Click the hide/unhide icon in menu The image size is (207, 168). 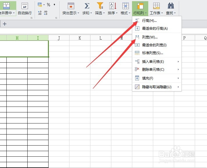(x=137, y=87)
